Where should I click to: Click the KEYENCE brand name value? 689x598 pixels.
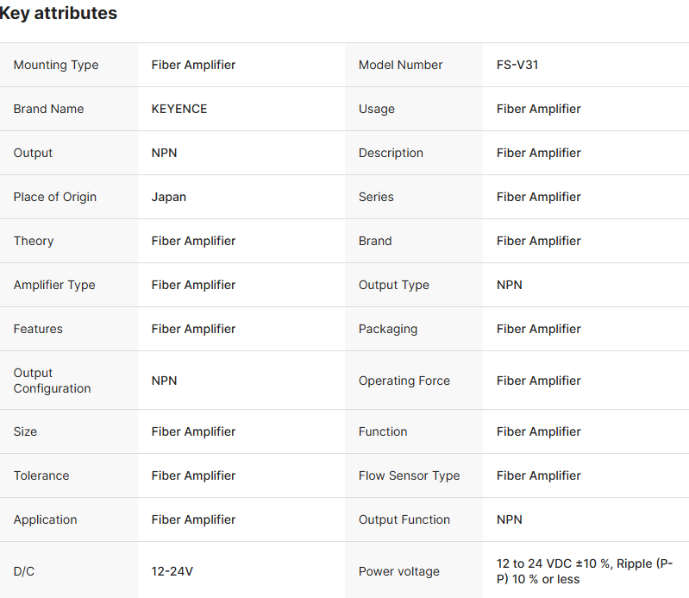[179, 109]
